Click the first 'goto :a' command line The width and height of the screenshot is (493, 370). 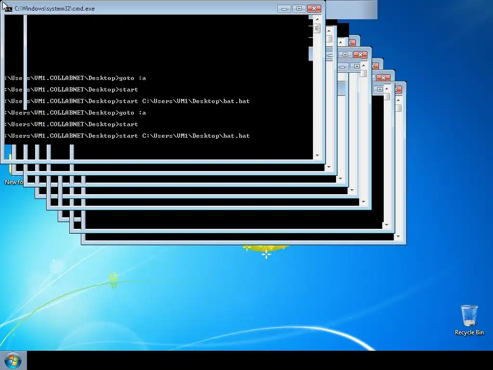click(75, 78)
